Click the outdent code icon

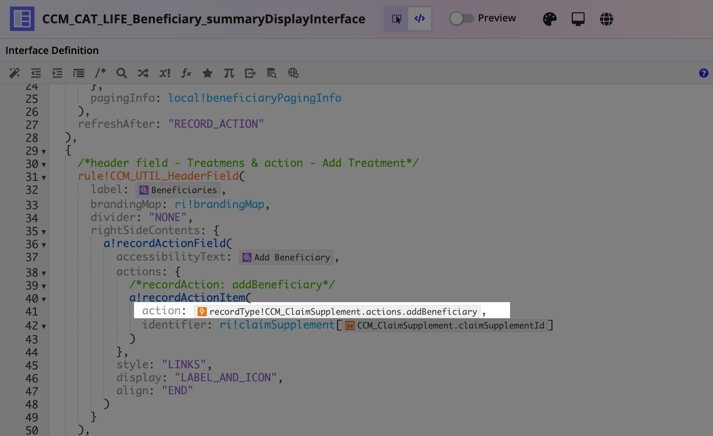(x=36, y=73)
